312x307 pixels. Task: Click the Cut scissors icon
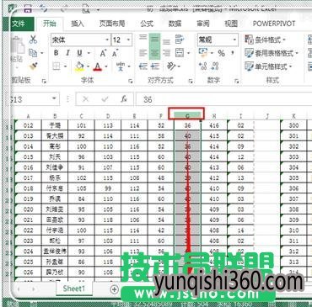(33, 40)
